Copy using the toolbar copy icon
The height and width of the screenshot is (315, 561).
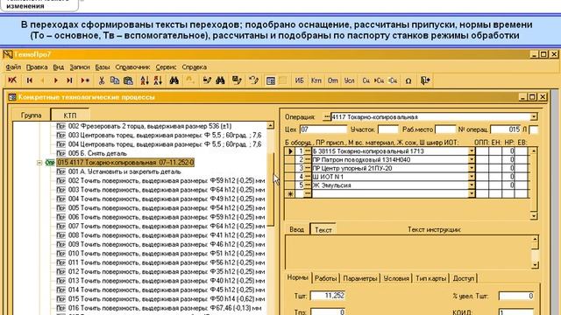pyautogui.click(x=115, y=80)
